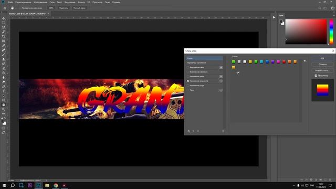Select the Dodge tool
Viewport: 336px width, 189px height.
(4, 82)
